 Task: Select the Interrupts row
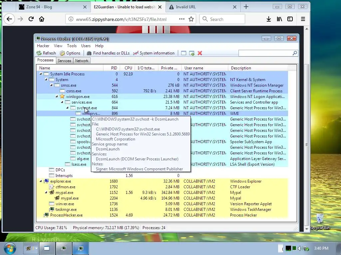pos(162,175)
